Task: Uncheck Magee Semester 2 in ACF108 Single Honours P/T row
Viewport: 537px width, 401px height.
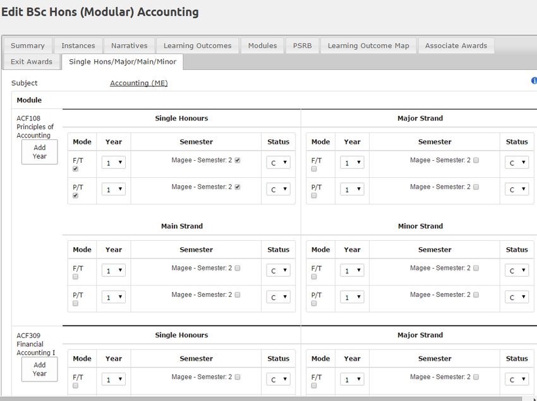Action: [x=238, y=187]
